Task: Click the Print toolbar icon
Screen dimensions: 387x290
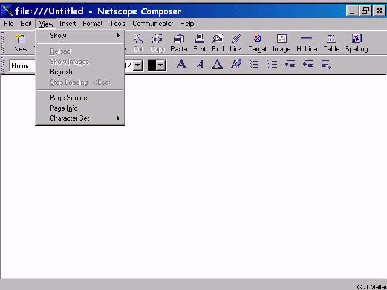Action: pyautogui.click(x=199, y=43)
